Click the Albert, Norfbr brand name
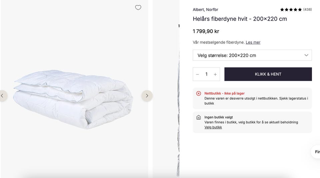 pyautogui.click(x=205, y=10)
